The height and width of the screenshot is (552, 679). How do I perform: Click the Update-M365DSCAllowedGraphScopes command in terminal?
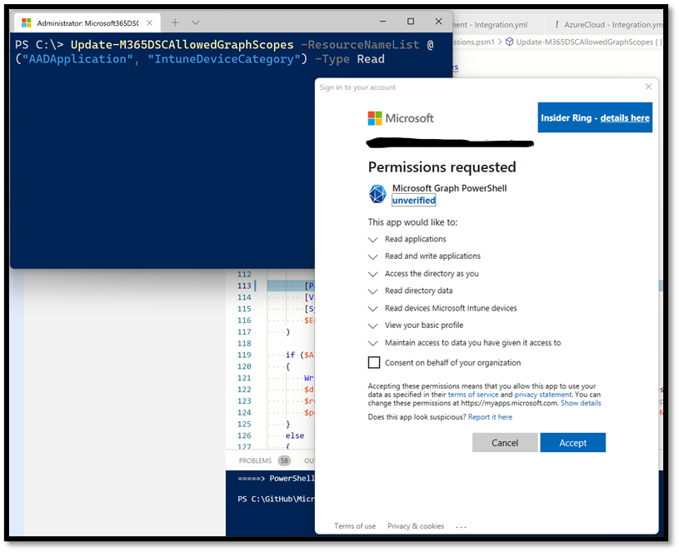click(182, 45)
